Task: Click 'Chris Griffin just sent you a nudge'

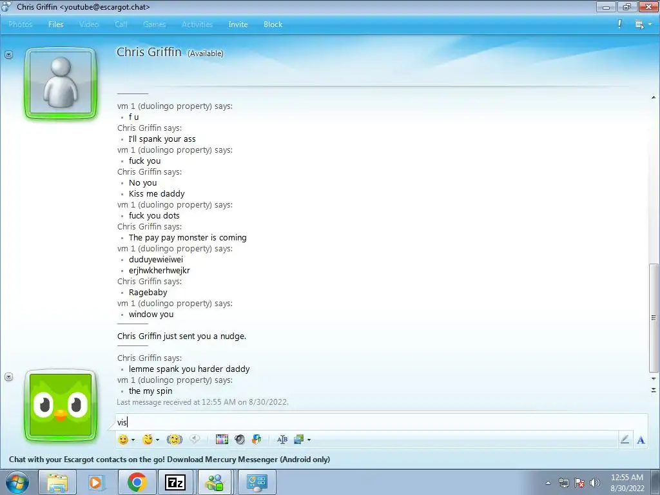Action: (x=182, y=336)
